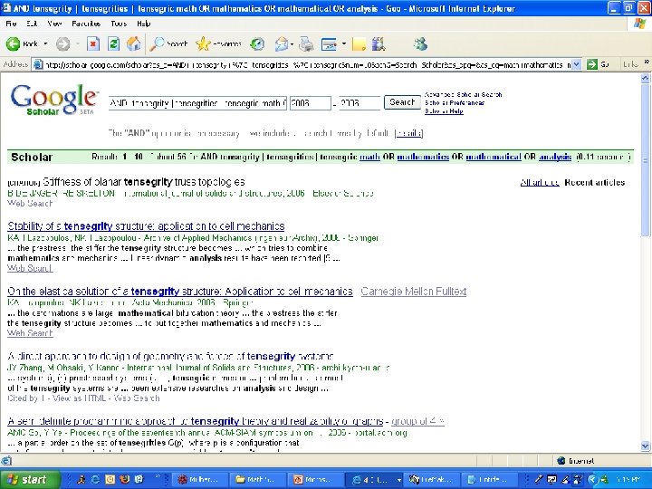Click the ending year field
652x489 pixels.
coord(360,102)
